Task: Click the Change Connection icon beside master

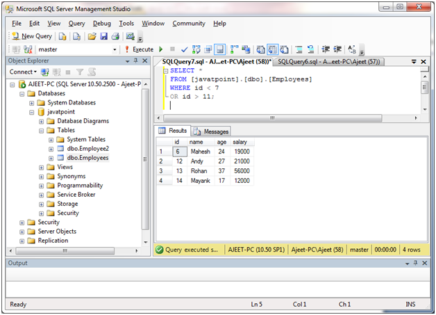Action: [x=28, y=49]
